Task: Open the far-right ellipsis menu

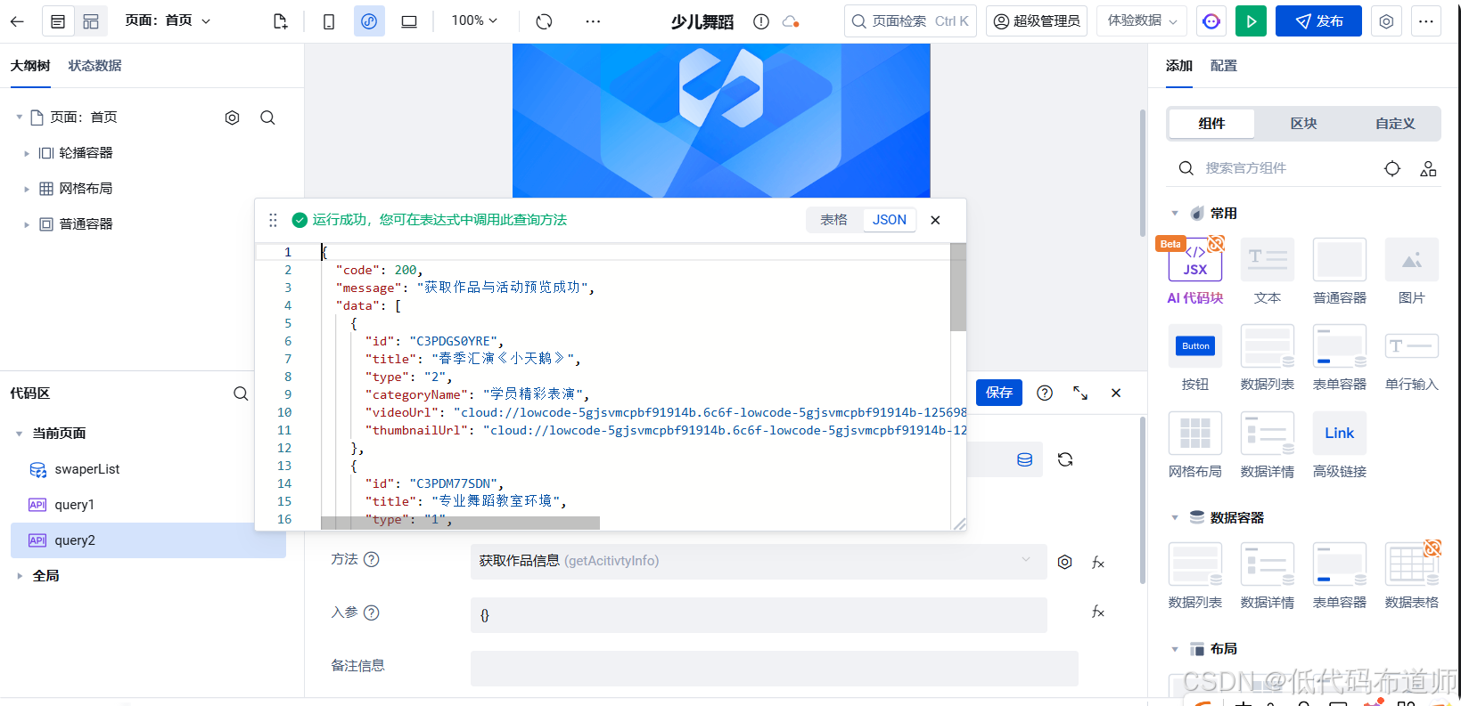Action: tap(1426, 21)
